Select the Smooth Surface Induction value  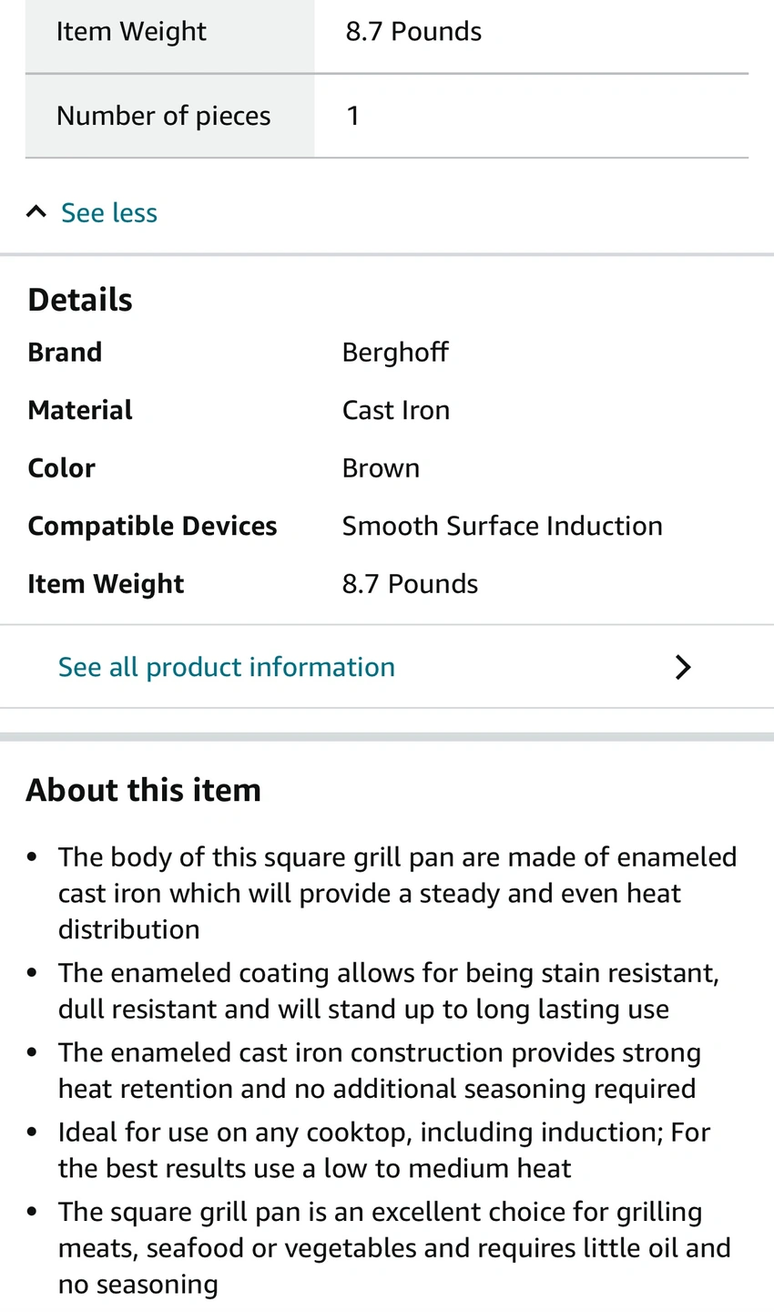(502, 526)
